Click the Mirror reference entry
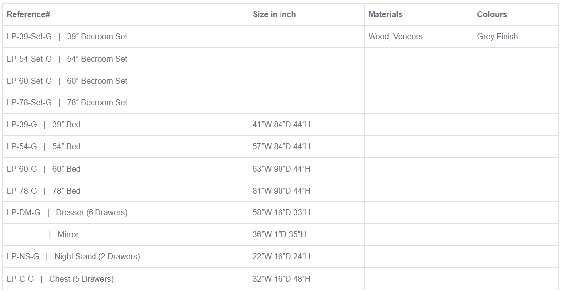562x293 pixels. [x=68, y=234]
